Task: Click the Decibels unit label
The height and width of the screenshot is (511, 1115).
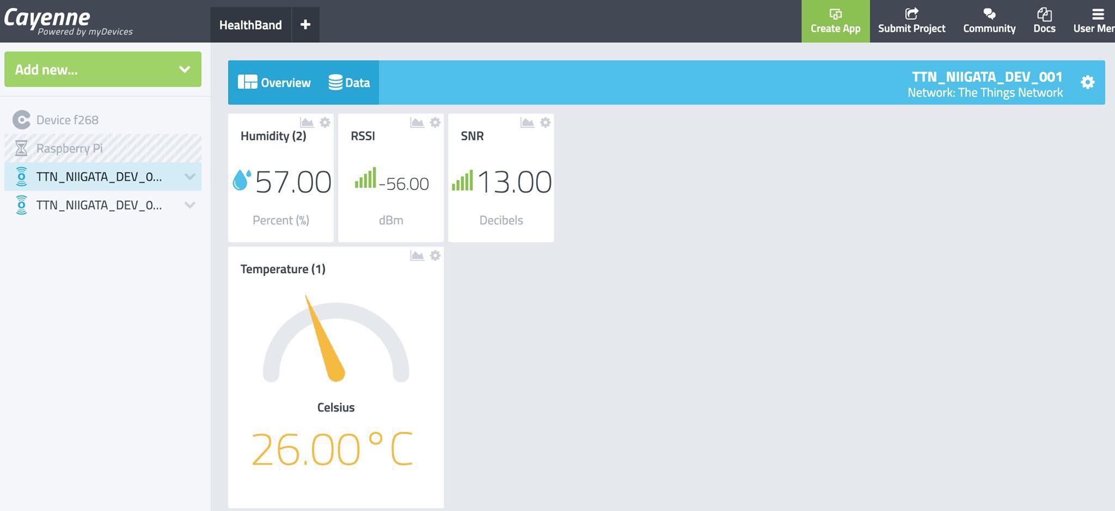Action: (501, 220)
